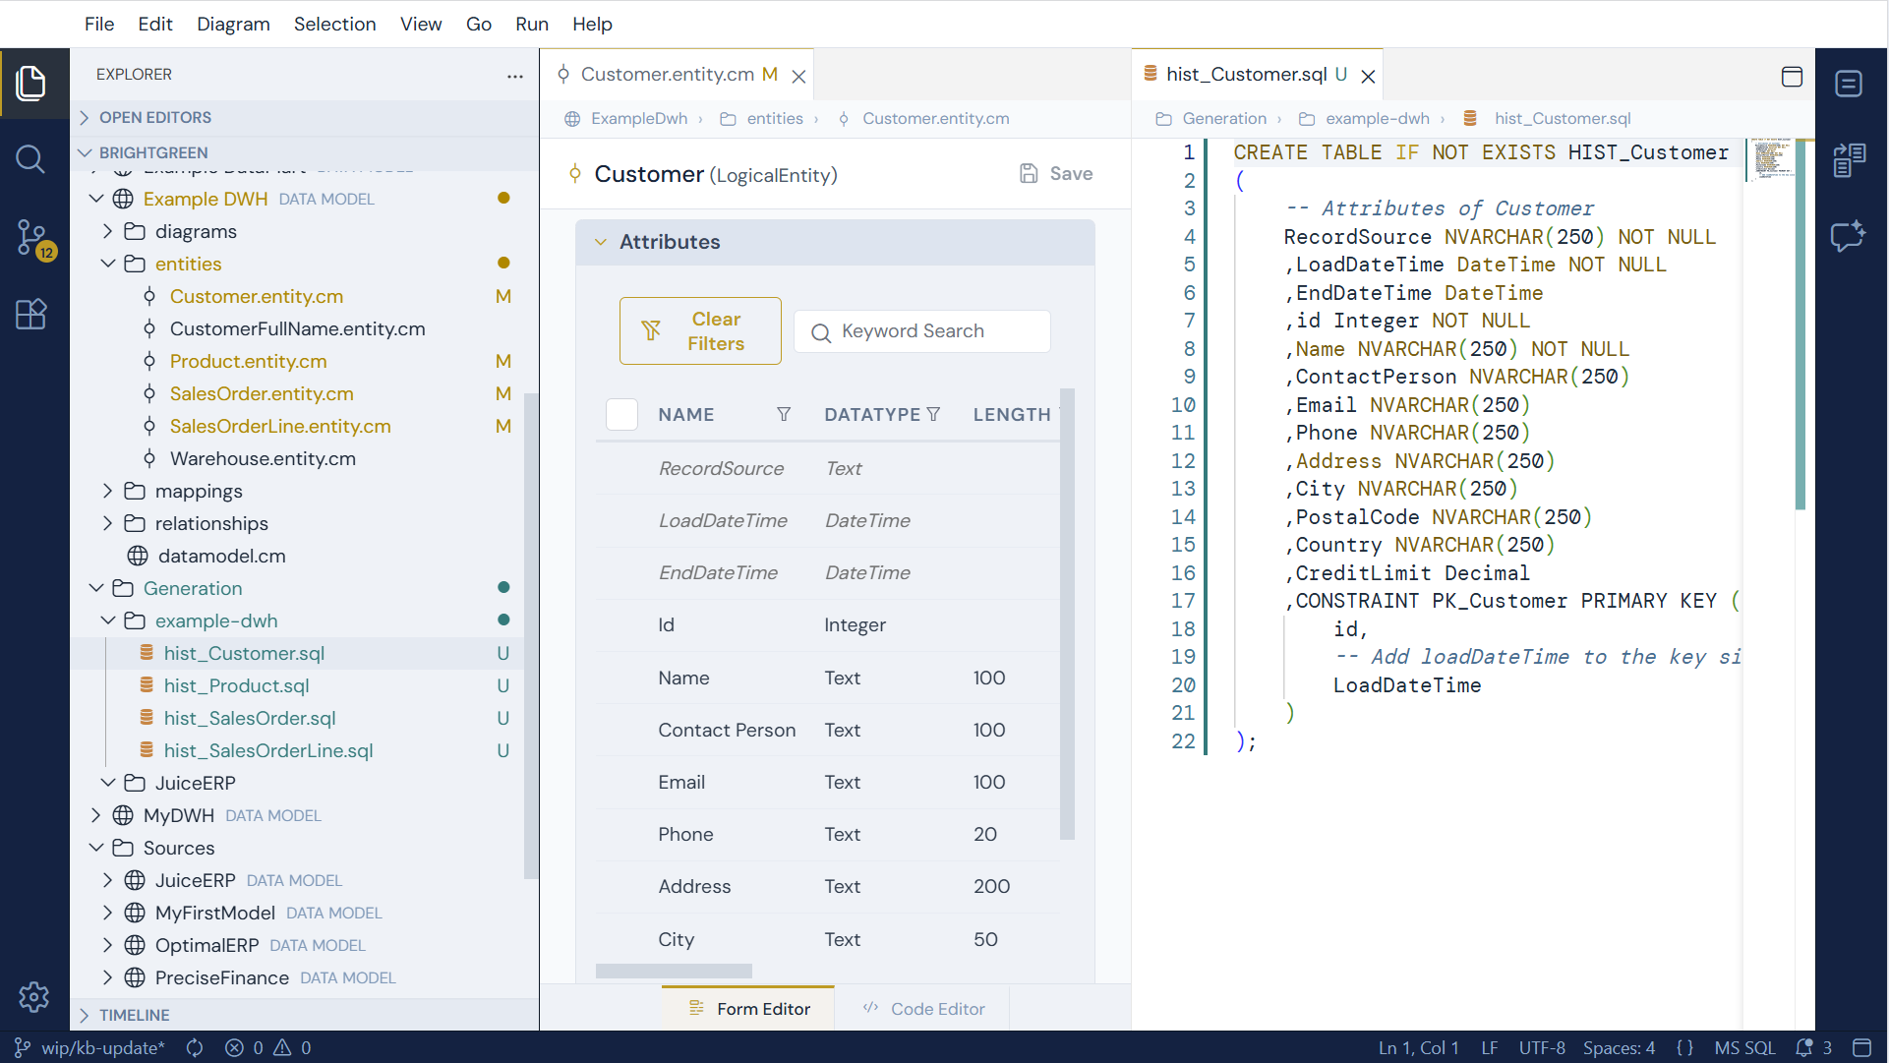Click MS SQL language mode in status bar

coord(1744,1048)
